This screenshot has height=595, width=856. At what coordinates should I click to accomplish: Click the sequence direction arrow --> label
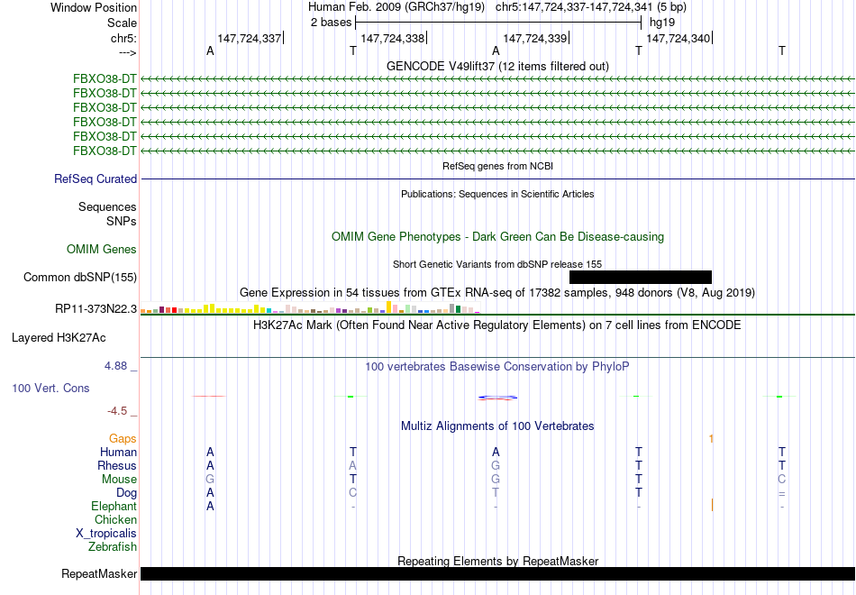[128, 52]
